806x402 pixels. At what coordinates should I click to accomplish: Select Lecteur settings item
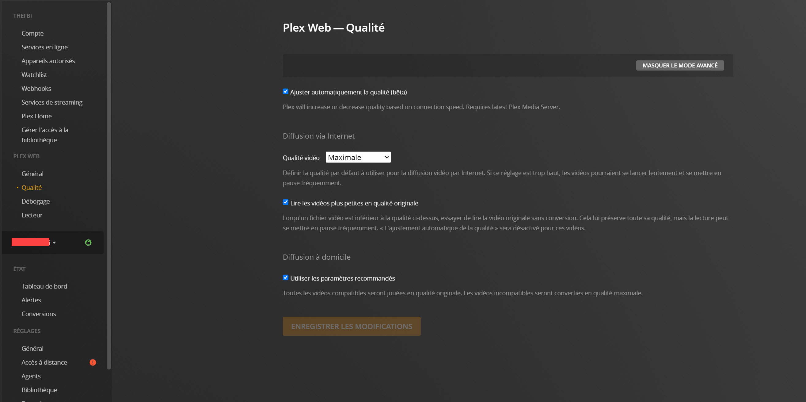tap(32, 215)
